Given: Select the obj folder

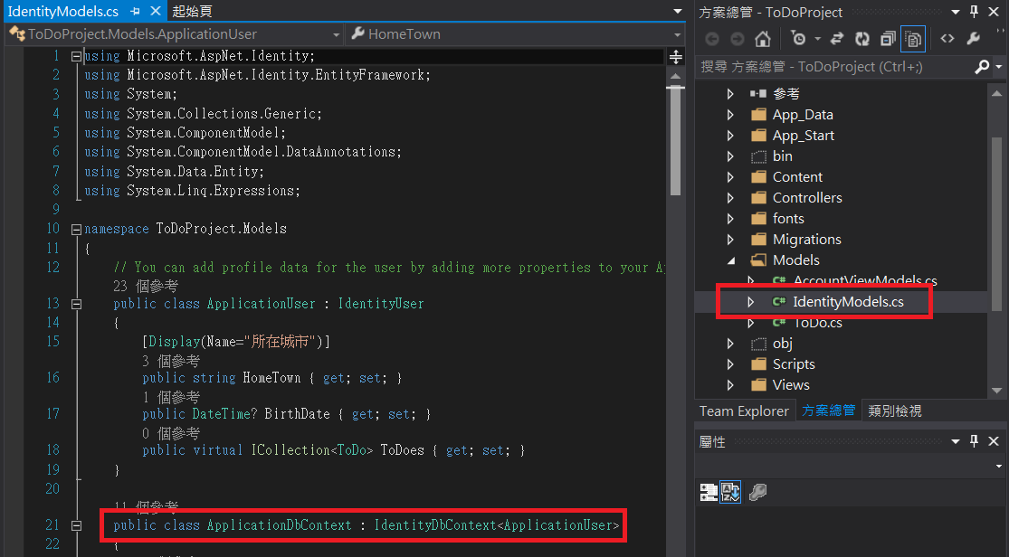Looking at the screenshot, I should [783, 344].
